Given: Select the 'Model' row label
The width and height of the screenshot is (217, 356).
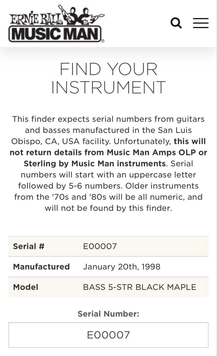Looking at the screenshot, I should tap(25, 287).
